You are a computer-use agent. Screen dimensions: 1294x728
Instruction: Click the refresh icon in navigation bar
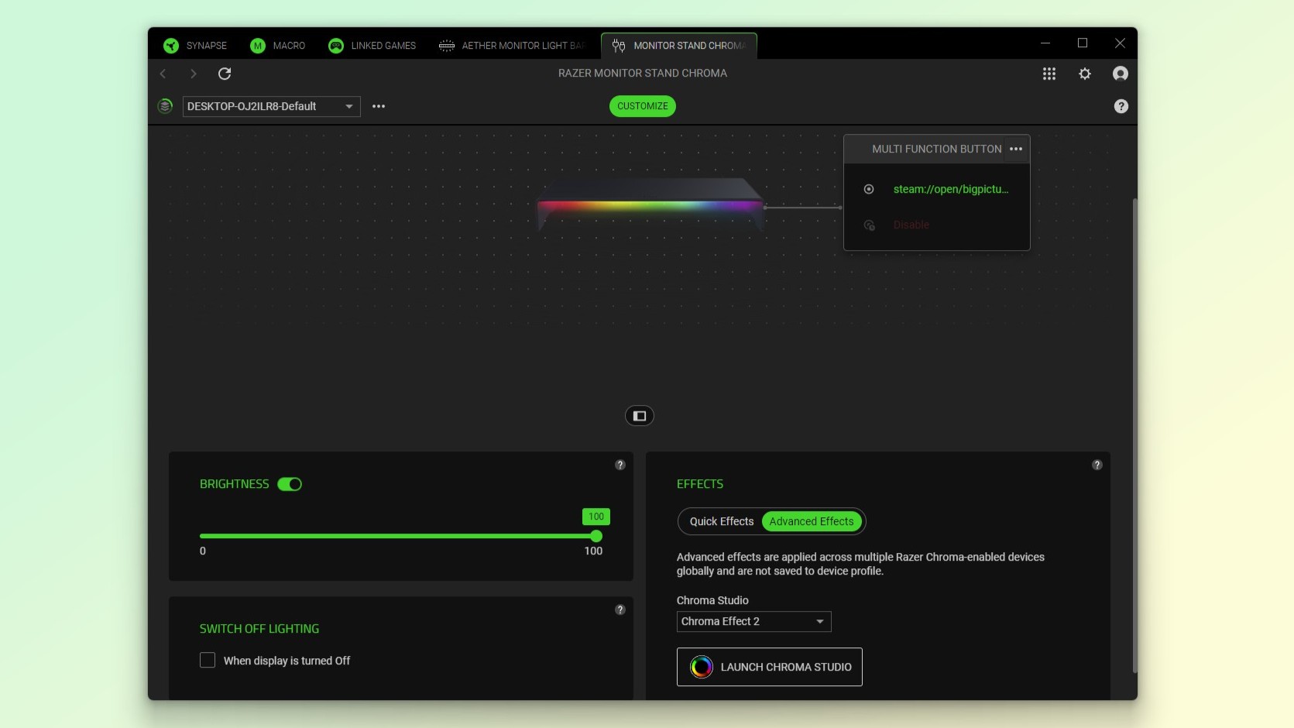click(225, 74)
